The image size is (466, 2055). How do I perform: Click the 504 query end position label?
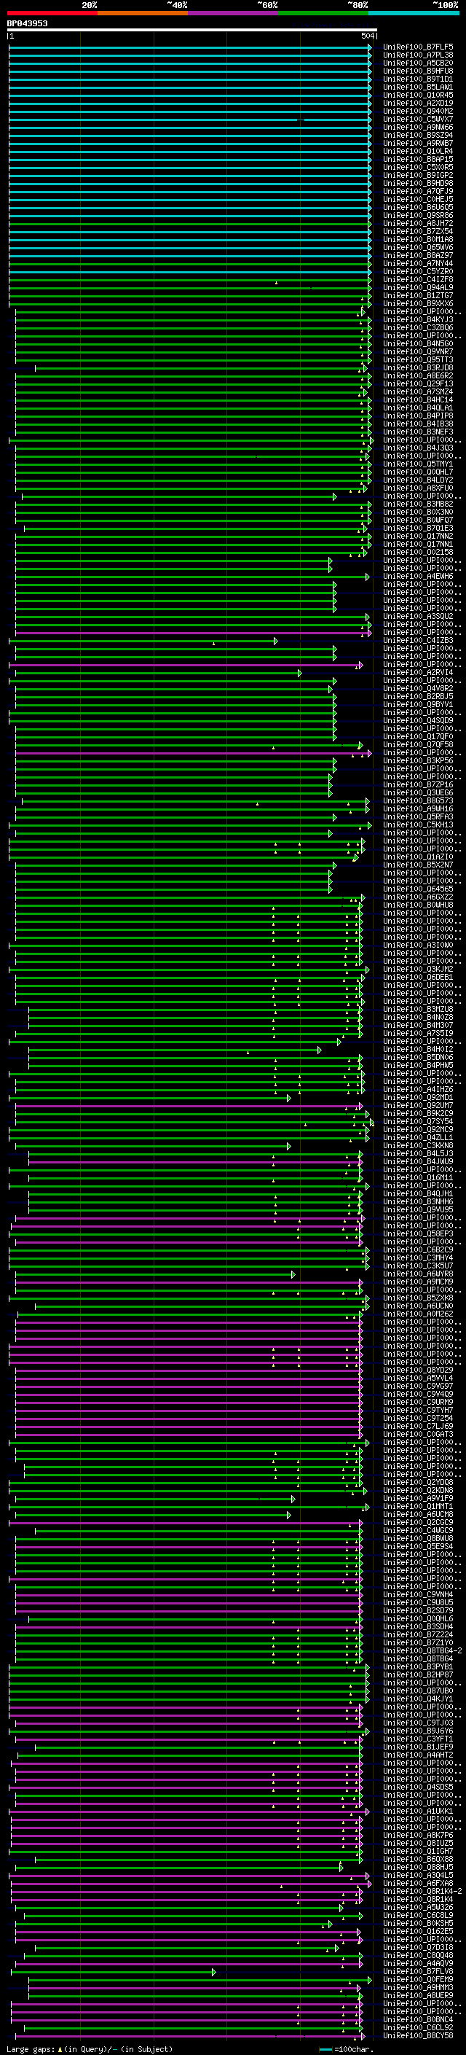(367, 36)
